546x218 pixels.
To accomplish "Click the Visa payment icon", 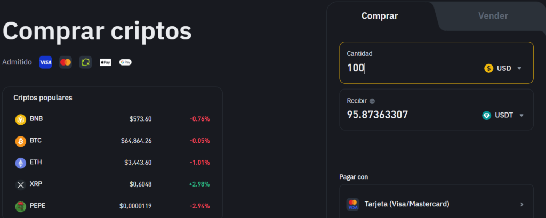I will (x=46, y=62).
